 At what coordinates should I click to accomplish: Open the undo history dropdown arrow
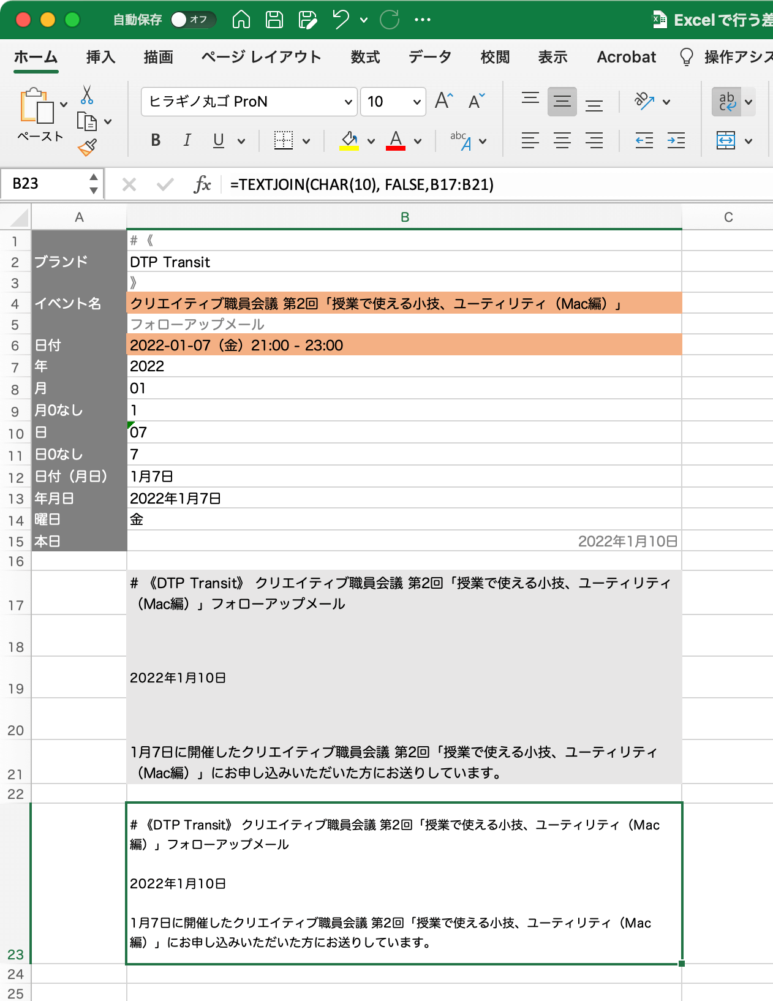(x=364, y=20)
